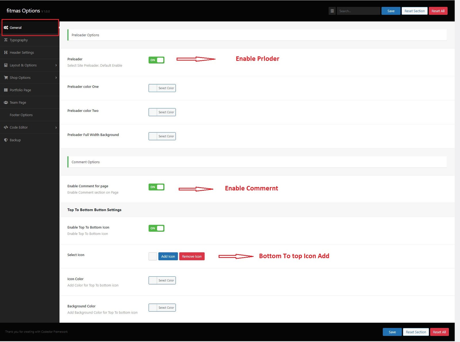Click the Search input field
The width and height of the screenshot is (460, 342).
[x=359, y=11]
